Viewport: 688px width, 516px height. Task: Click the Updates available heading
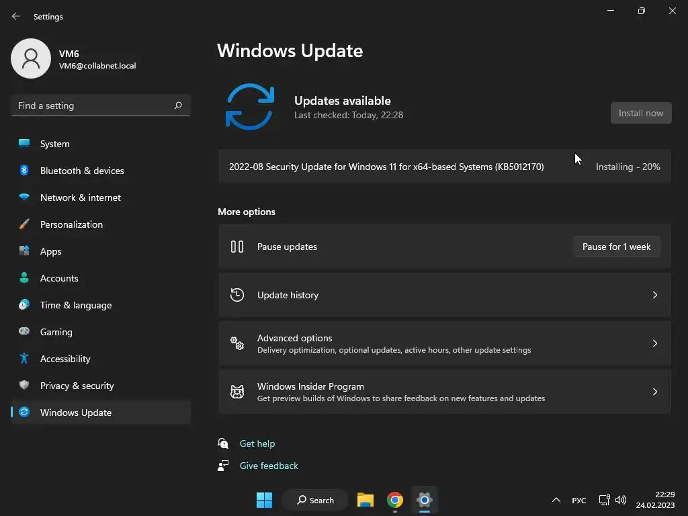pos(342,101)
